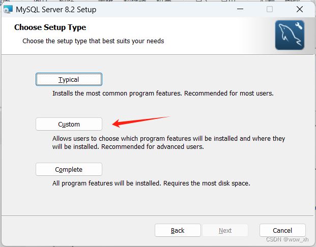Click the MySQL dolphin logo
Viewport: 316px width, 247px height.
click(x=290, y=35)
